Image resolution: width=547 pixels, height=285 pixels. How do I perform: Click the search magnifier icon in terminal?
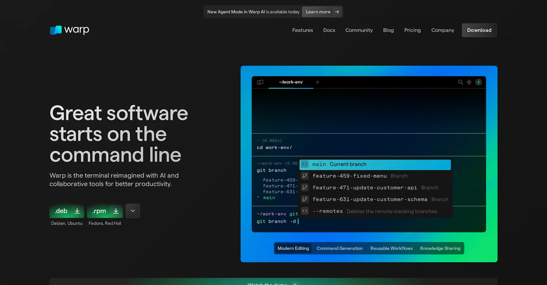click(x=460, y=82)
